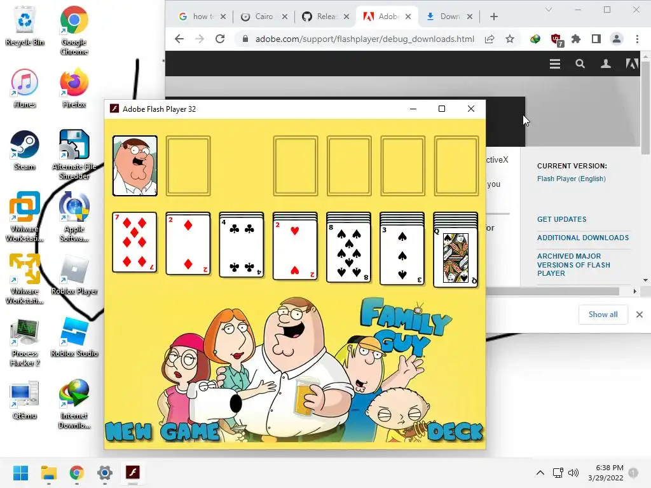
Task: Open the iTunes desktop shortcut
Action: [x=25, y=88]
